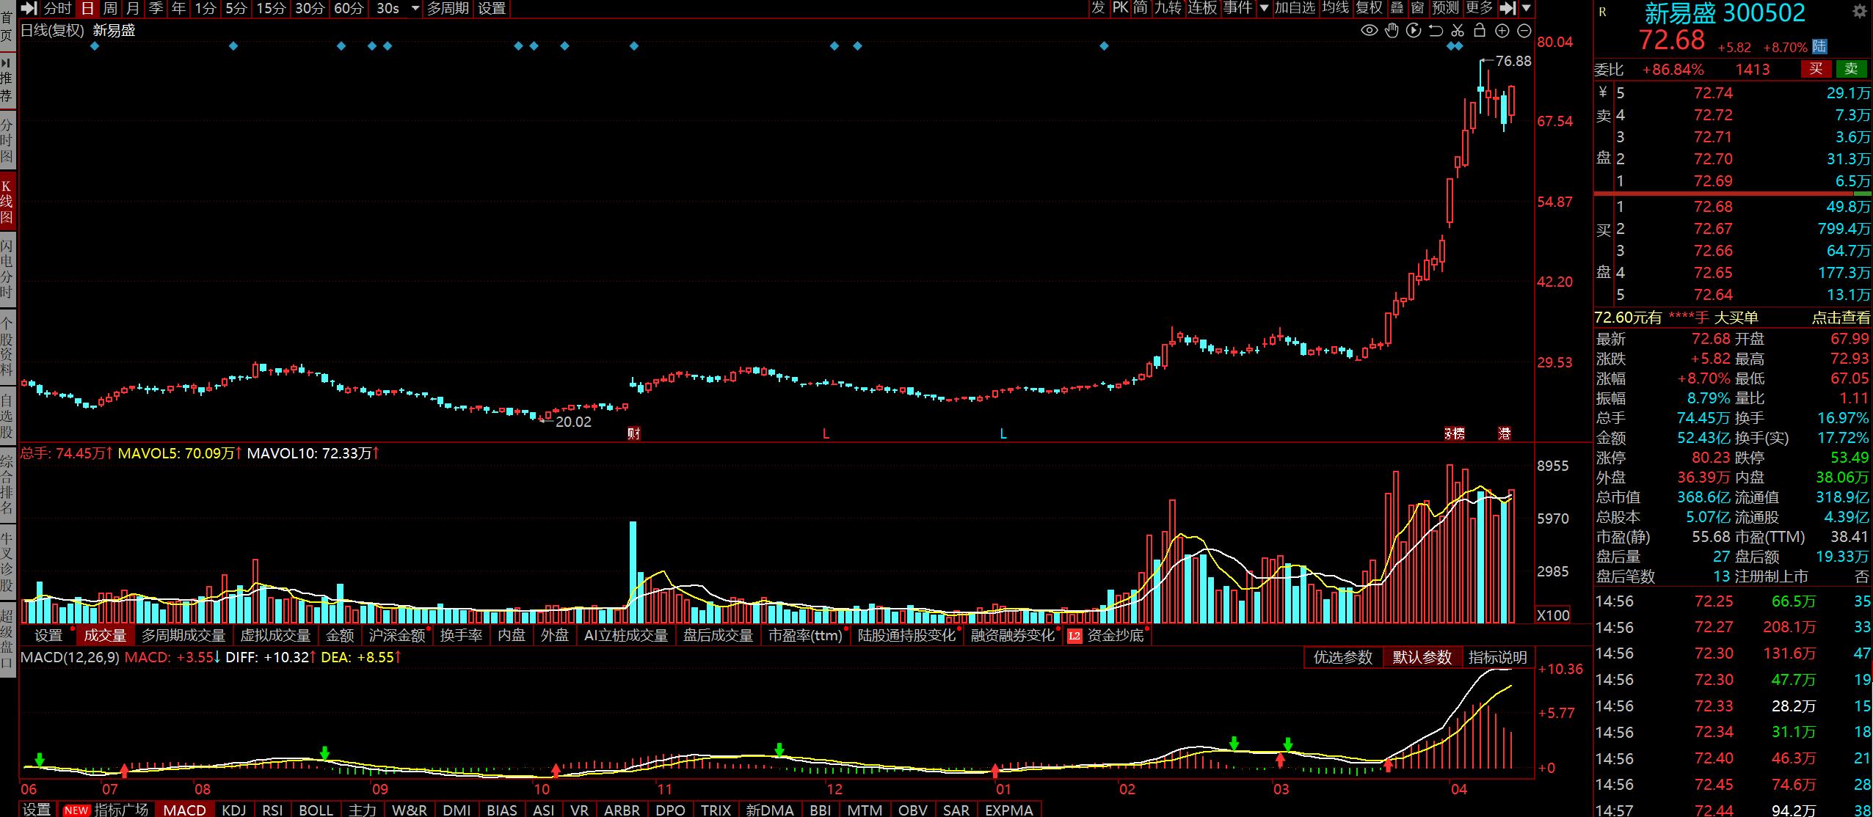The width and height of the screenshot is (1873, 817).
Task: Select the KDJ indicator tab
Action: click(x=234, y=810)
